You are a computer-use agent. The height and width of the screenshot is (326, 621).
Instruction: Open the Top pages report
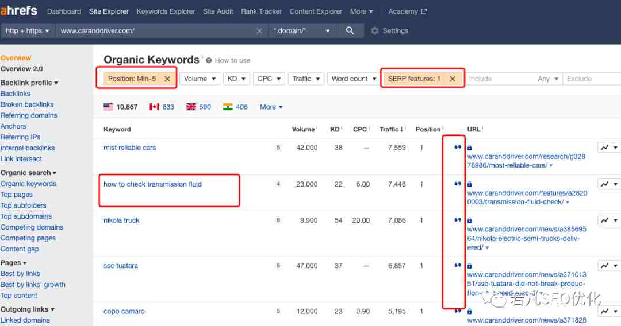tap(17, 195)
